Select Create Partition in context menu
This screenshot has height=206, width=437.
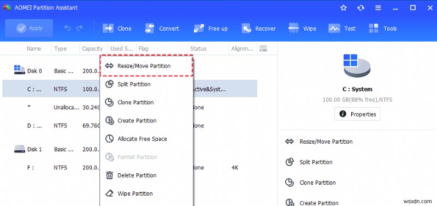point(146,121)
